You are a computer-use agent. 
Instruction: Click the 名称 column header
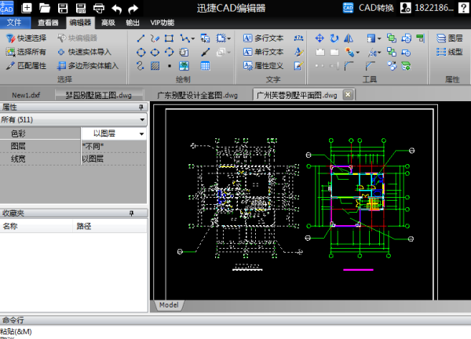[x=36, y=226]
